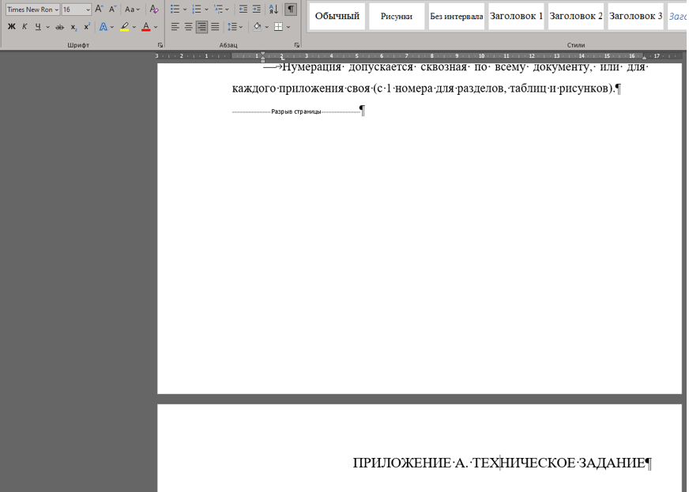689x492 pixels.
Task: Toggle bold formatting
Action: (x=11, y=27)
